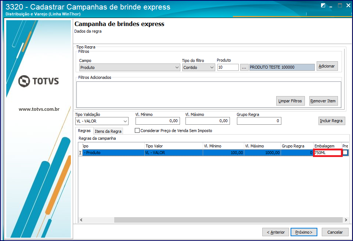Click the Vl. Mínimo input field
Image resolution: width=353 pixels, height=241 pixels.
(158, 121)
